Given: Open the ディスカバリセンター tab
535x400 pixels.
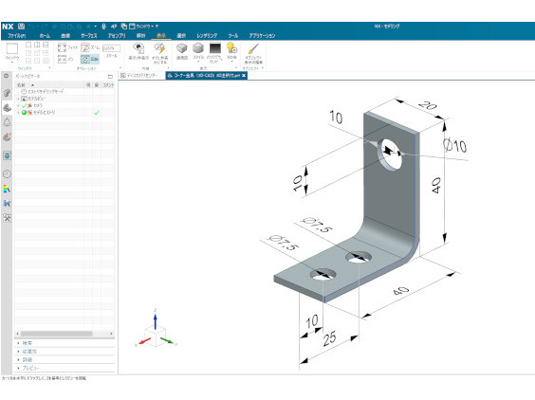Looking at the screenshot, I should (x=139, y=76).
